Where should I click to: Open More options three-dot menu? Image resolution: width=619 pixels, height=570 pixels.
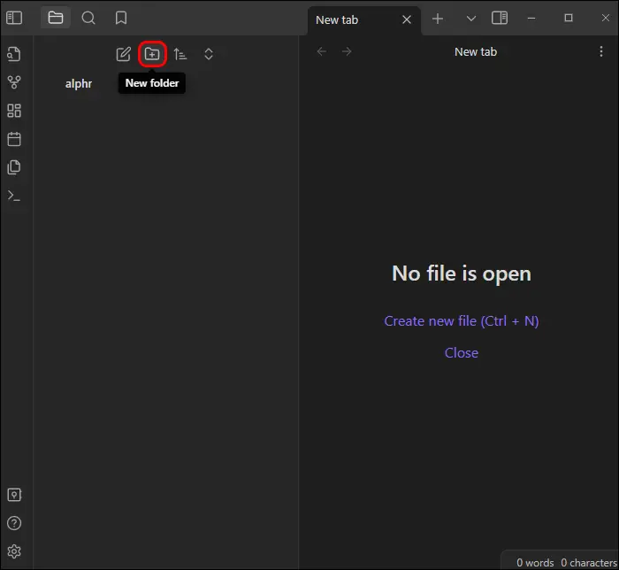[x=600, y=51]
